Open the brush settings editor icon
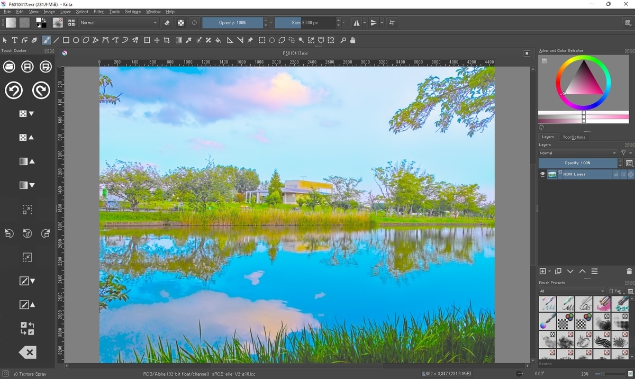Viewport: 635px width, 379px height. click(58, 23)
